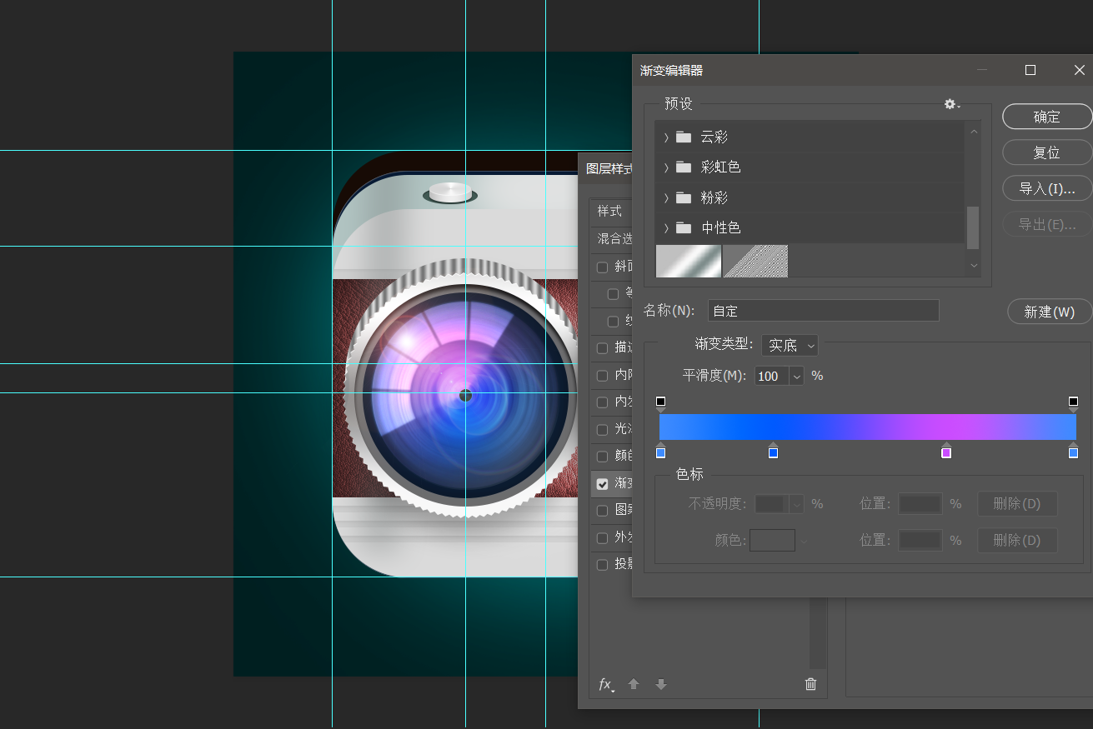This screenshot has height=729, width=1093.
Task: Click the move effect down arrow
Action: [x=661, y=684]
